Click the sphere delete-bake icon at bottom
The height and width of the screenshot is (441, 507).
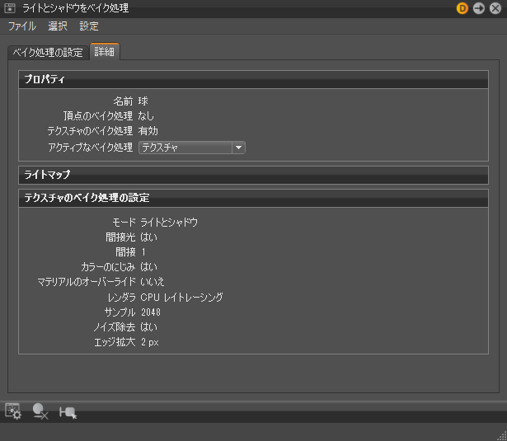pos(40,411)
